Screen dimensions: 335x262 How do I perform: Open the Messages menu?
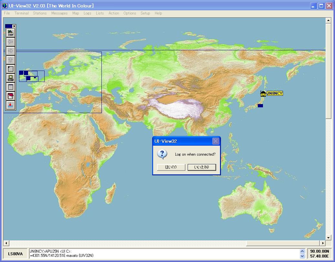59,13
